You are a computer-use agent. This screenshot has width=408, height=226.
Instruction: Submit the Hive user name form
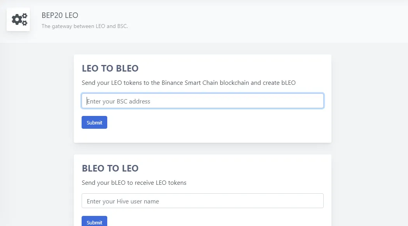click(x=94, y=221)
